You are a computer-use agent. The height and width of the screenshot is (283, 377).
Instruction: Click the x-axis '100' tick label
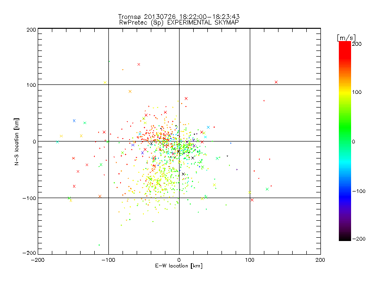pos(250,260)
